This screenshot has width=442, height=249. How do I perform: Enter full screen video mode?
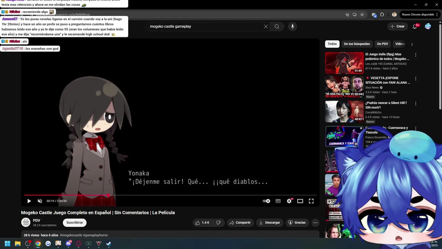311,201
